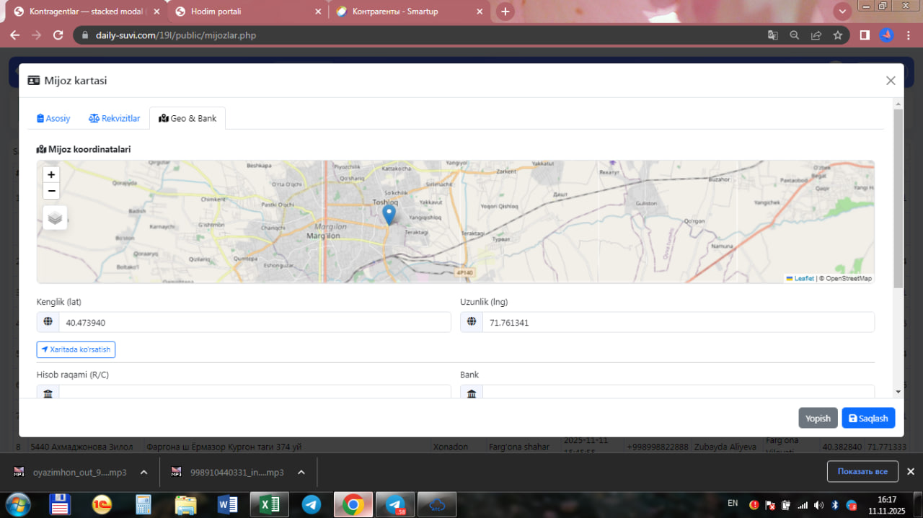Bookmark this page with star icon
Image resolution: width=923 pixels, height=518 pixels.
[837, 35]
